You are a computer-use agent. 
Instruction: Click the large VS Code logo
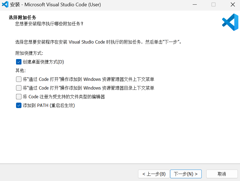pos(230,22)
